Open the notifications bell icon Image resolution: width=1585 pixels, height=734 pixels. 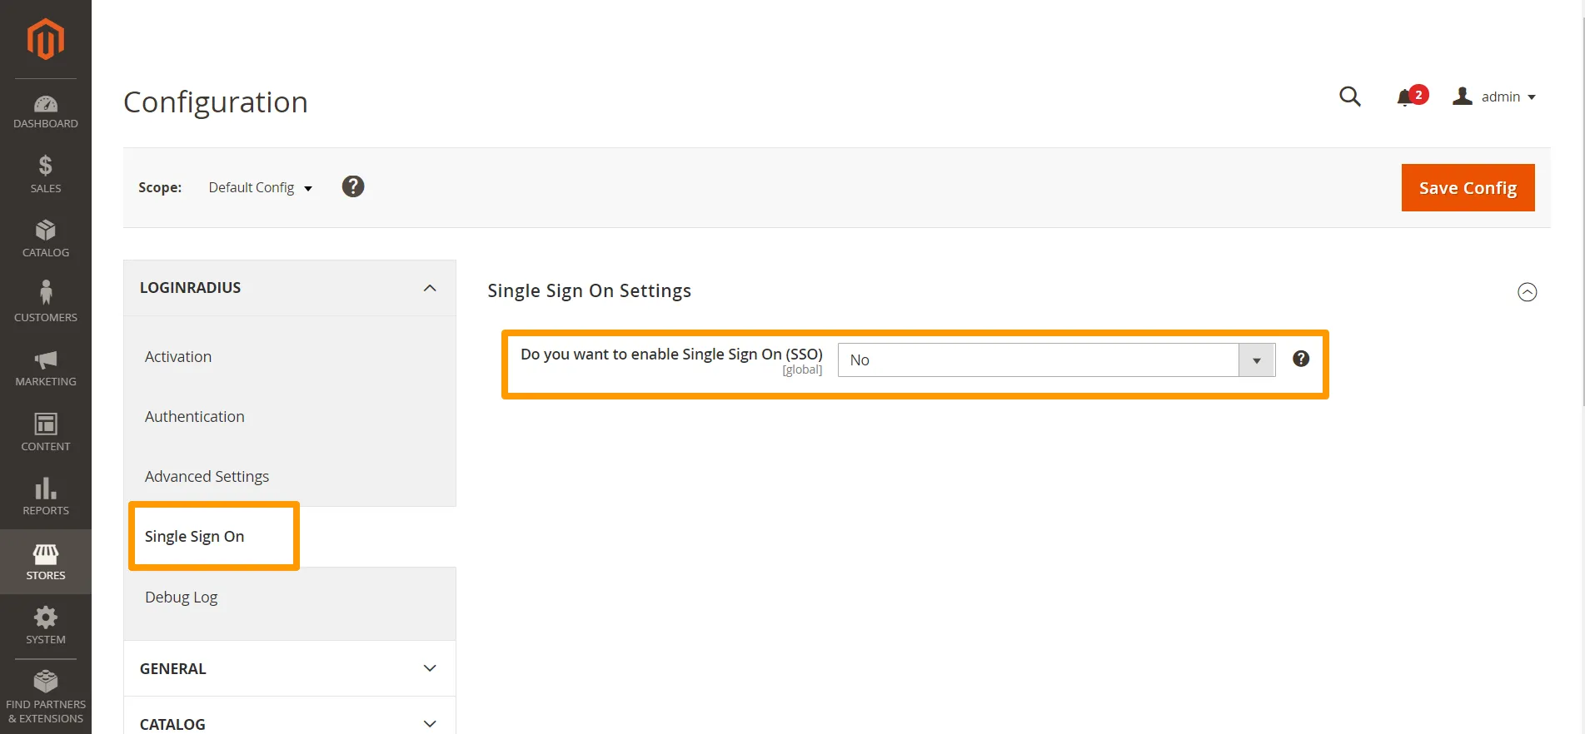1406,97
